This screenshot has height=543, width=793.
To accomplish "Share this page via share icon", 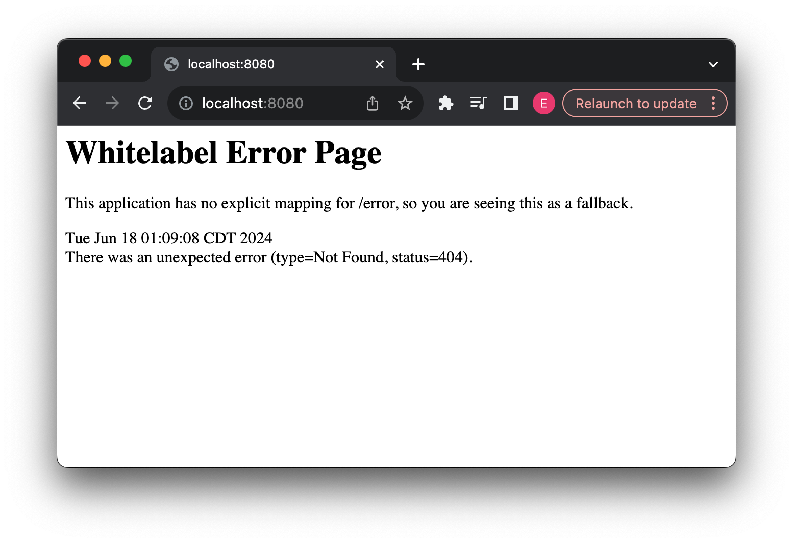I will (373, 104).
